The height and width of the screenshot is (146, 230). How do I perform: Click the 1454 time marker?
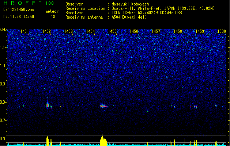pos(90,31)
